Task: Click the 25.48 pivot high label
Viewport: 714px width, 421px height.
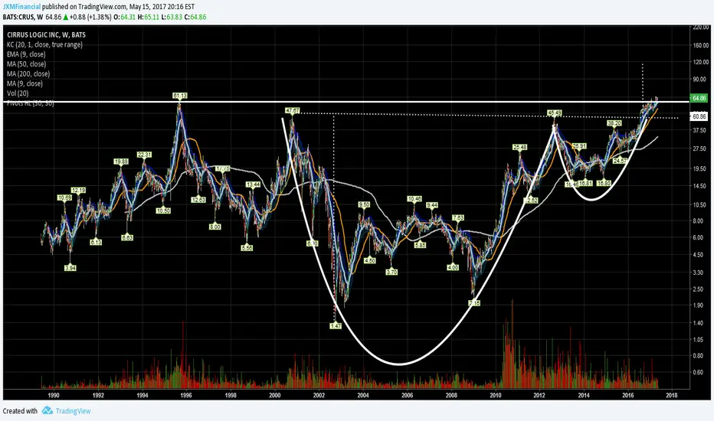Action: tap(519, 147)
